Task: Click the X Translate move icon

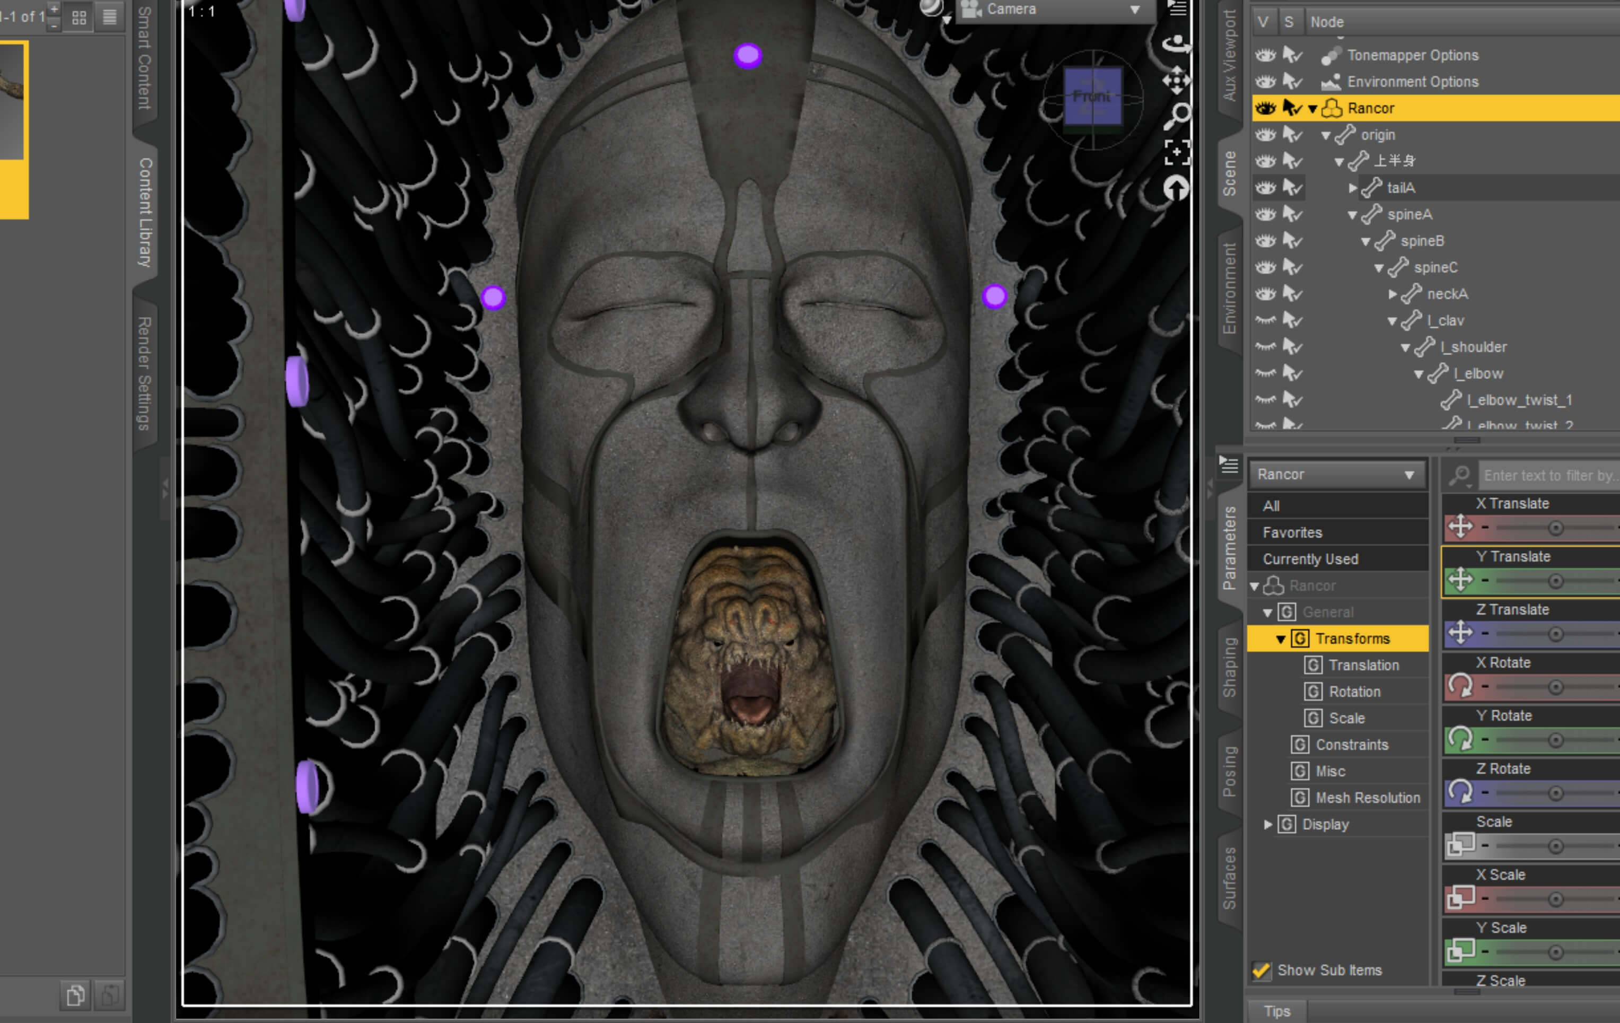Action: (1460, 527)
